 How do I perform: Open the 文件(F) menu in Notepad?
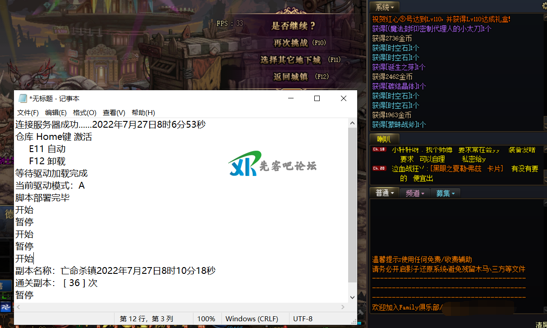(x=27, y=112)
